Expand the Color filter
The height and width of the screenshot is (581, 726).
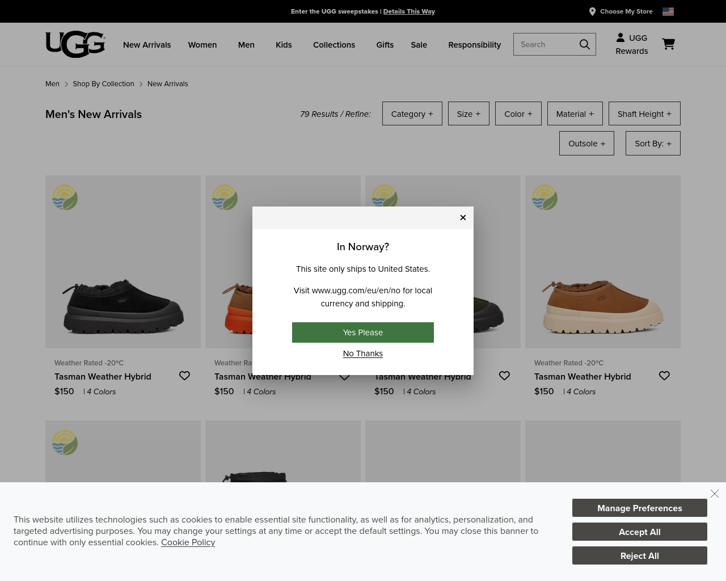518,113
